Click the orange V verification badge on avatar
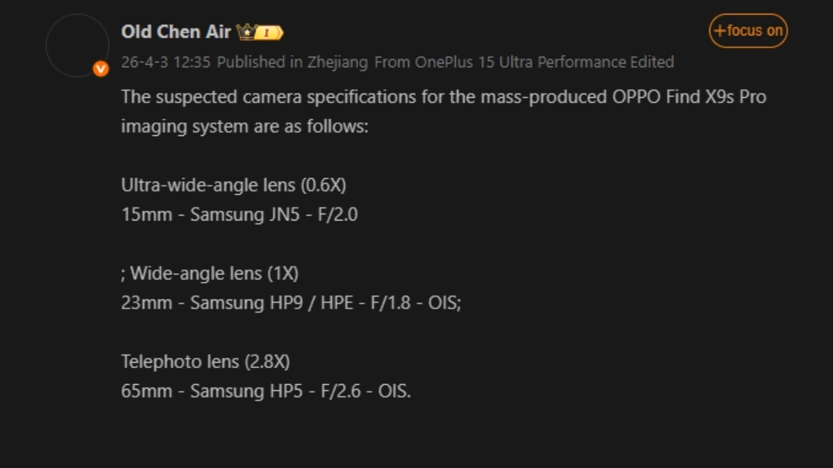This screenshot has width=833, height=468. [x=99, y=67]
